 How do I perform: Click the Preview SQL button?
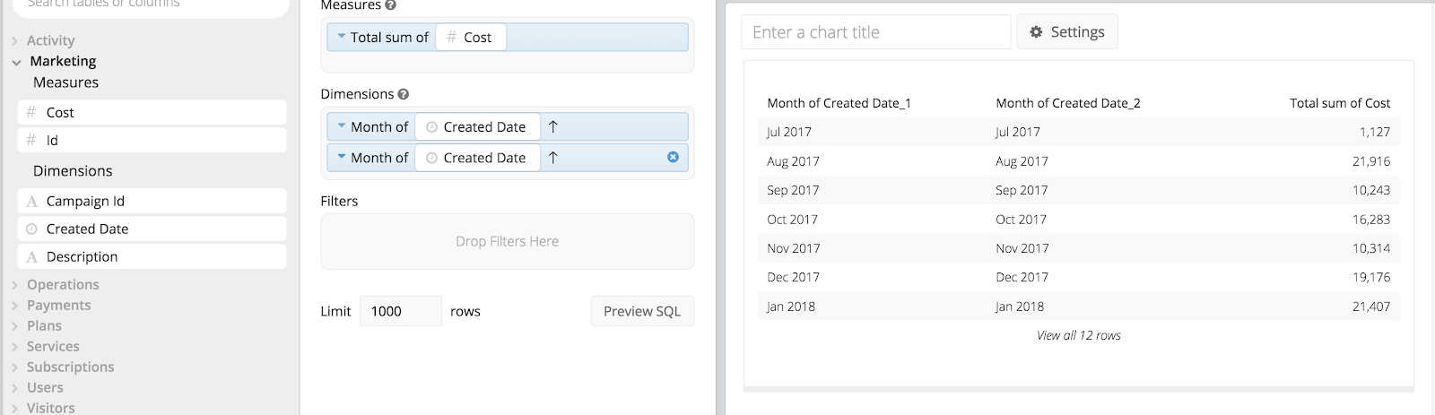(x=642, y=311)
